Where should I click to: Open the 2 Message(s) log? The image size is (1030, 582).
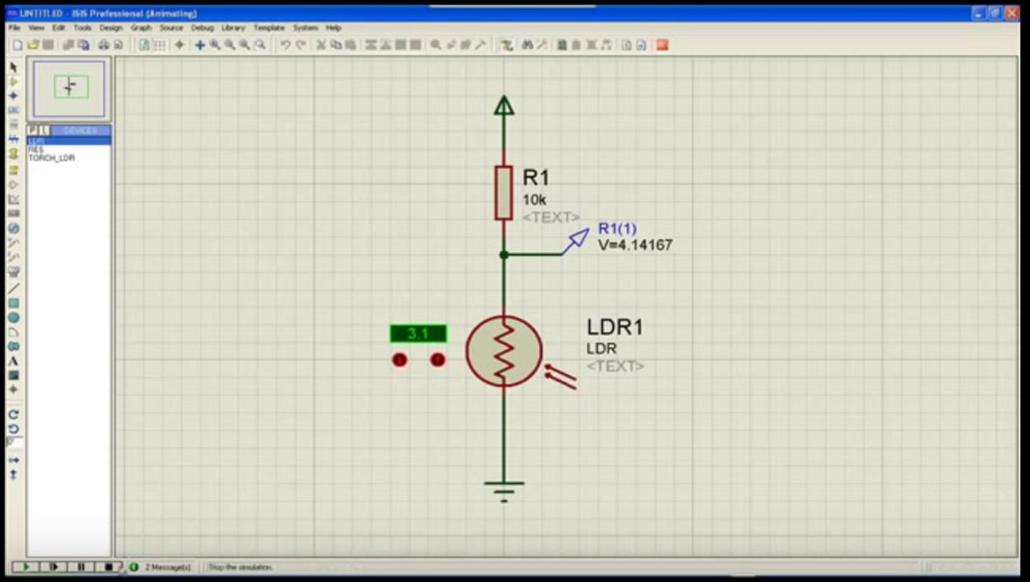[167, 567]
